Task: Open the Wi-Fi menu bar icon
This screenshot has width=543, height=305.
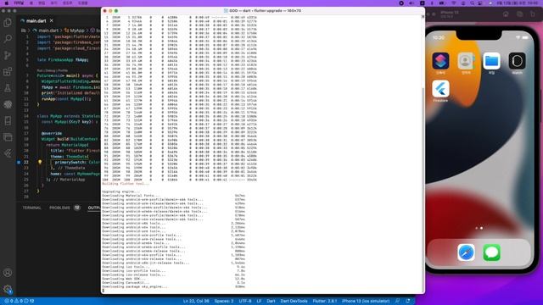Action: tap(454, 3)
